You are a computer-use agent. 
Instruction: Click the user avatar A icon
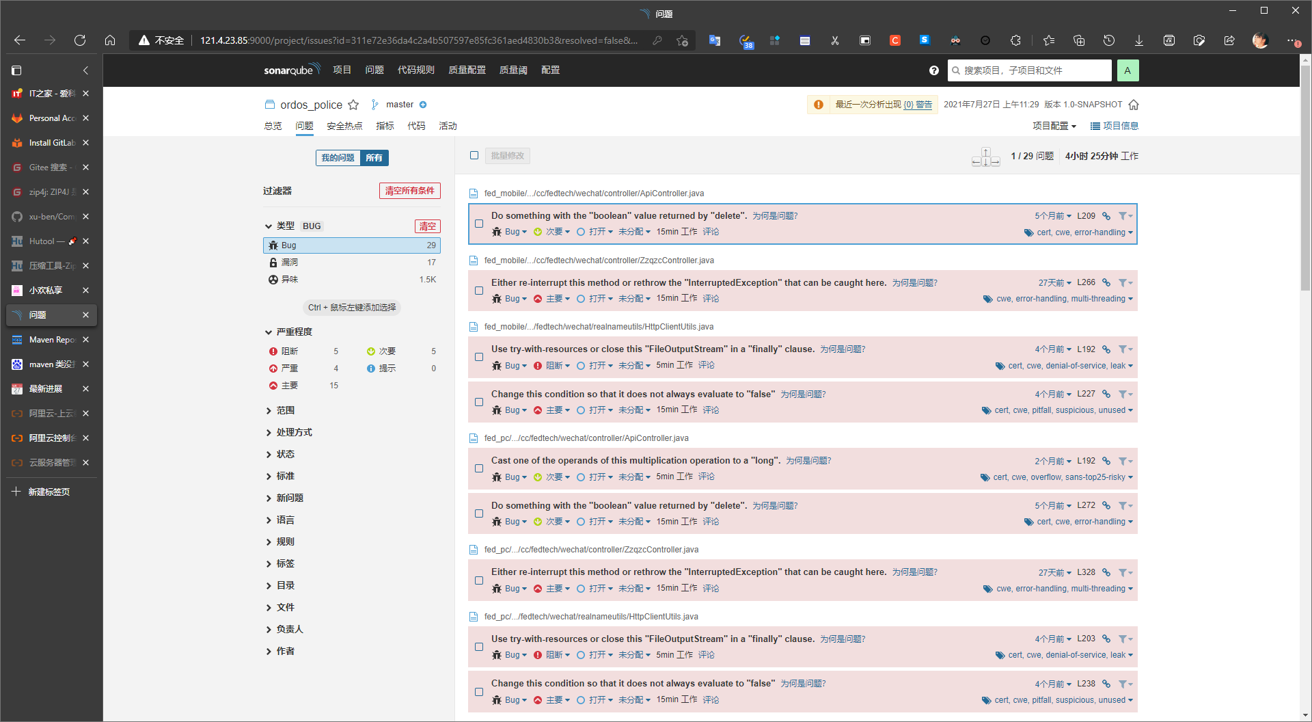pos(1127,70)
